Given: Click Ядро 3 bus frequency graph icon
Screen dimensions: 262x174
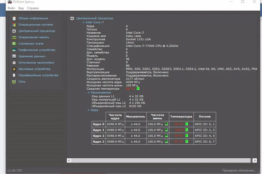Looking at the screenshot, I should [x=166, y=142].
